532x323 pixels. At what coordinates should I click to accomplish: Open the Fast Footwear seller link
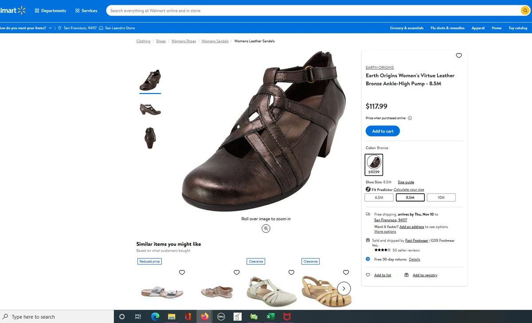[417, 241]
